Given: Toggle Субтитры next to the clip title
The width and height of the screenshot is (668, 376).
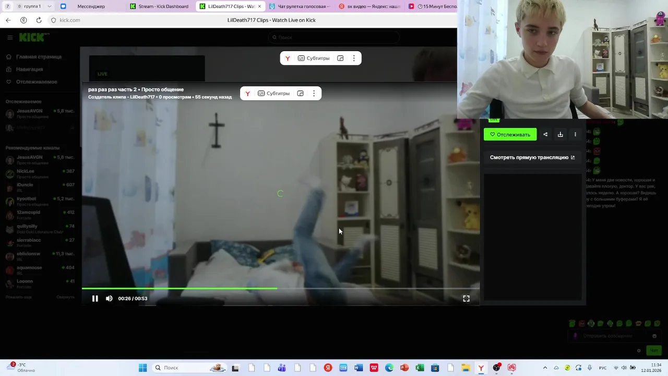Looking at the screenshot, I should pyautogui.click(x=273, y=93).
